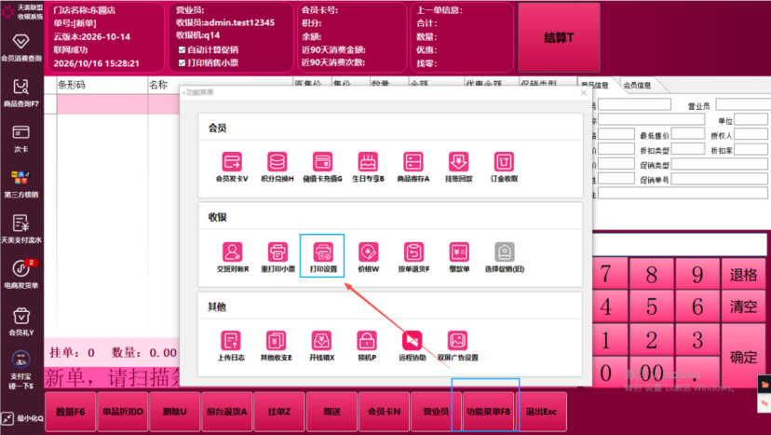The image size is (771, 435).
Task: Tap keypad digit 8
Action: click(x=652, y=274)
